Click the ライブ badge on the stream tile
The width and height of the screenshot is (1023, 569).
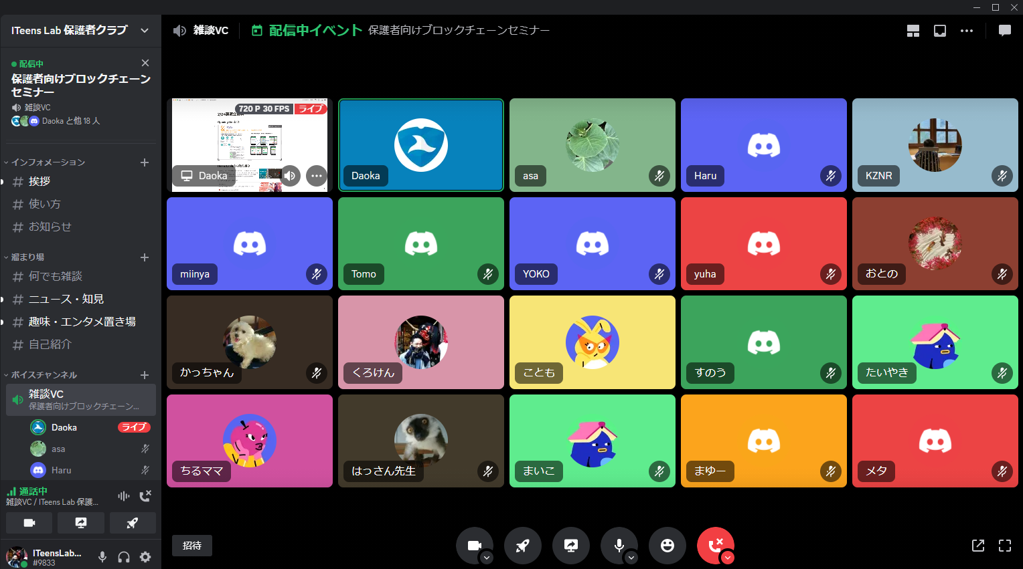pyautogui.click(x=311, y=108)
